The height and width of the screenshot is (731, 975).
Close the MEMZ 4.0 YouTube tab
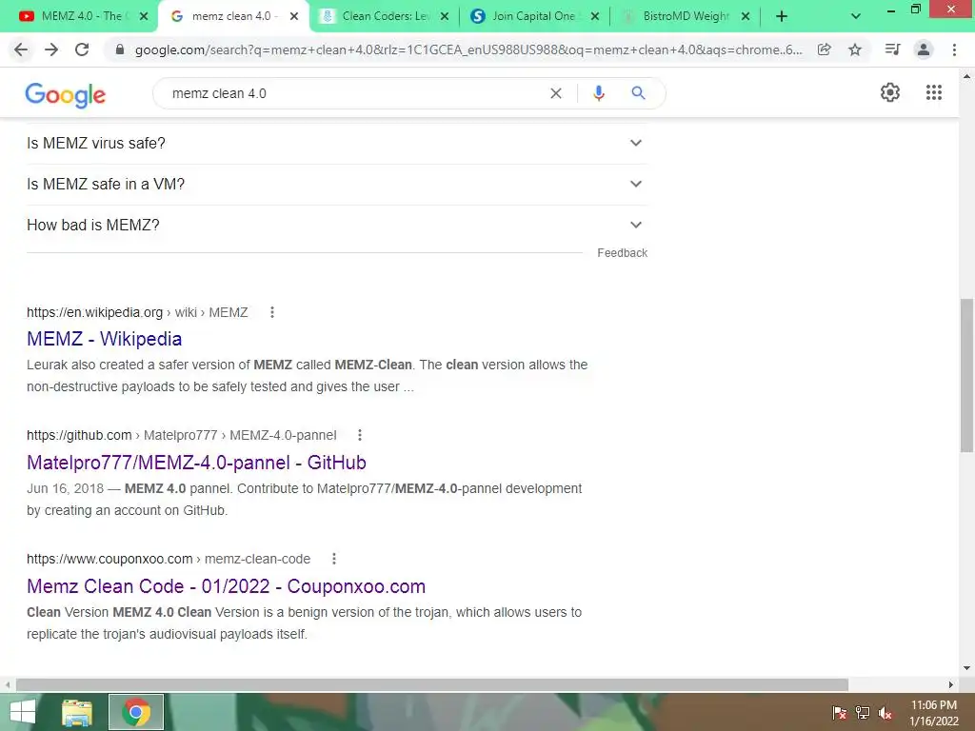tap(144, 17)
